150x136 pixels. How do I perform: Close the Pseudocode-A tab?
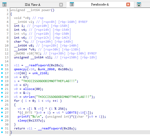tap(128, 4)
